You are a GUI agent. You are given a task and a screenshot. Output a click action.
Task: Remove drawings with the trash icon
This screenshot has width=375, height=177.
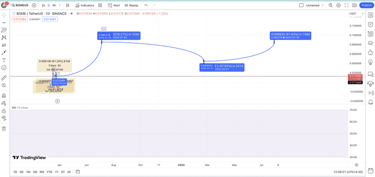tap(4, 129)
